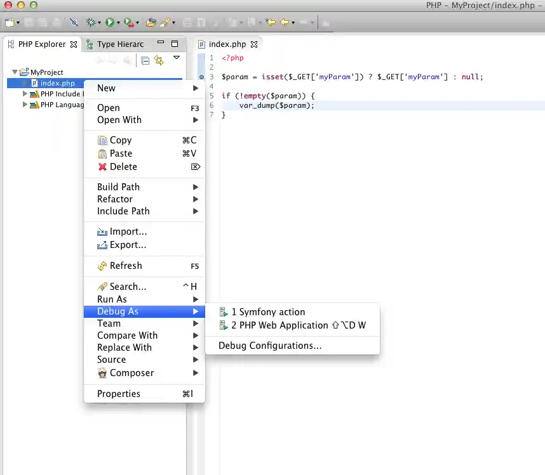Click the New file toolbar icon
Image resolution: width=545 pixels, height=475 pixels.
10,22
